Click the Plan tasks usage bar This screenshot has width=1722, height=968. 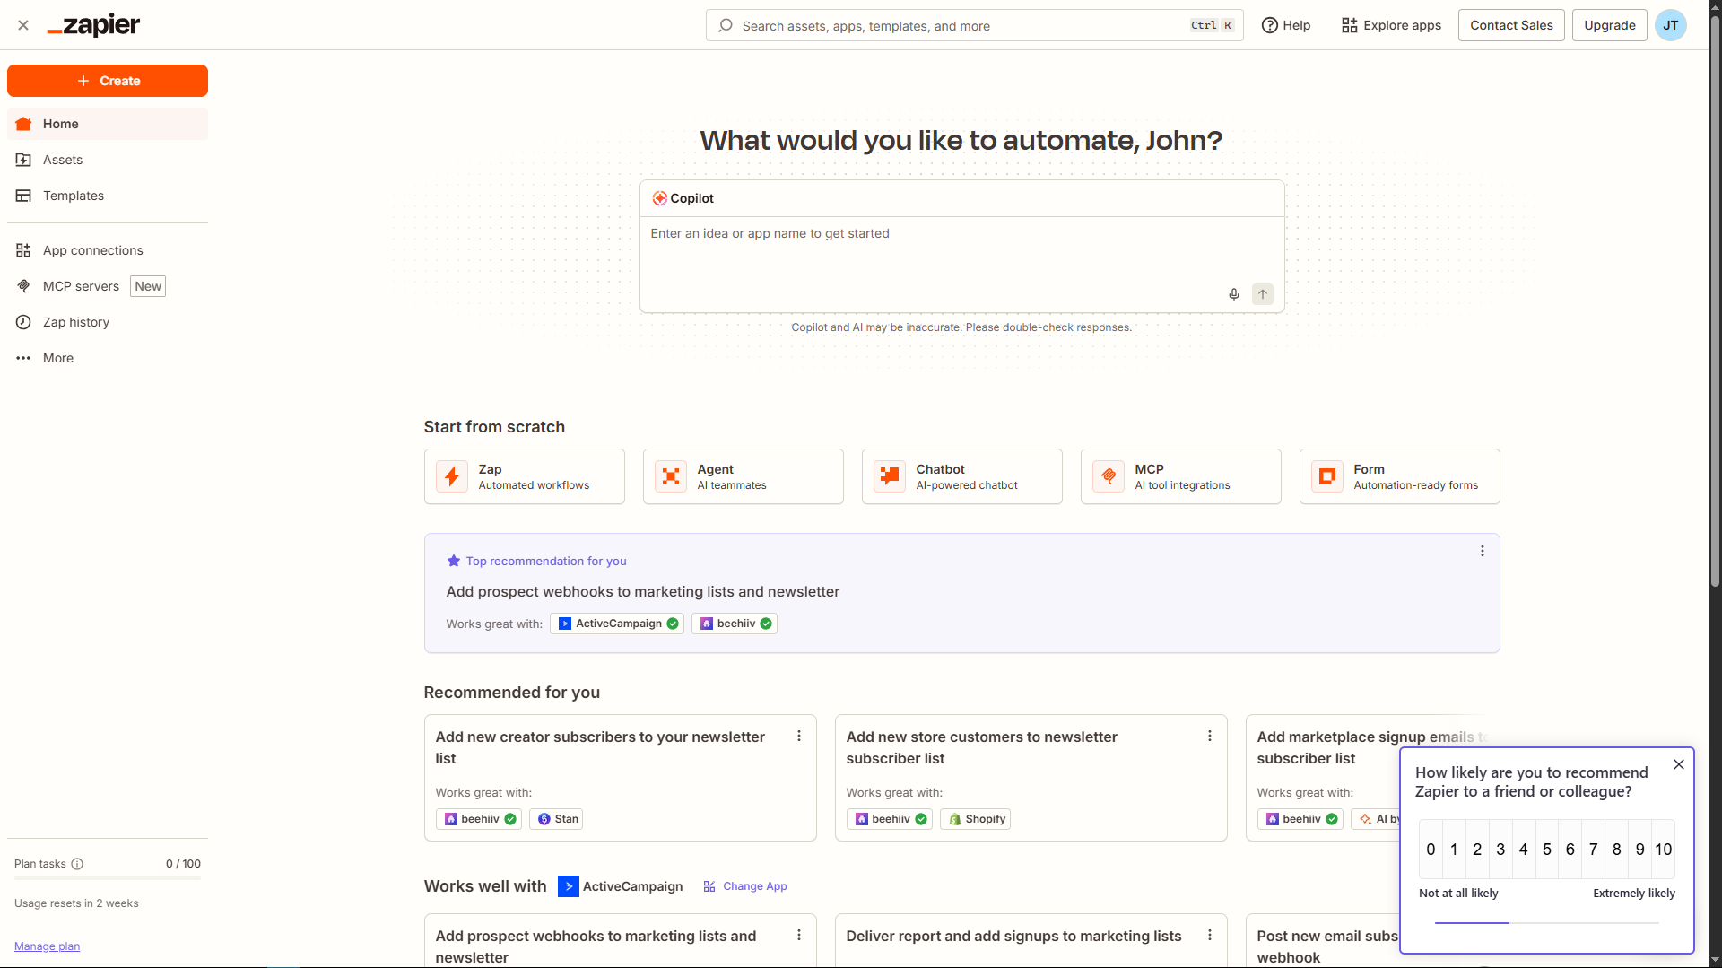coord(108,878)
